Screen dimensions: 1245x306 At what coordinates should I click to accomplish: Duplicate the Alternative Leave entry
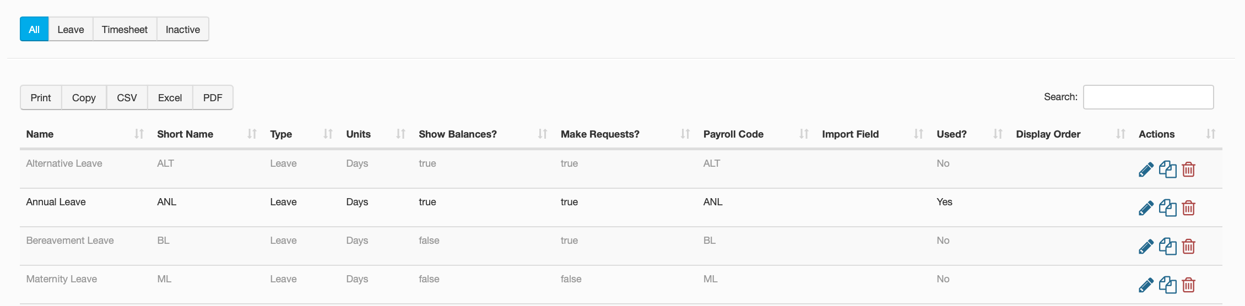tap(1167, 170)
